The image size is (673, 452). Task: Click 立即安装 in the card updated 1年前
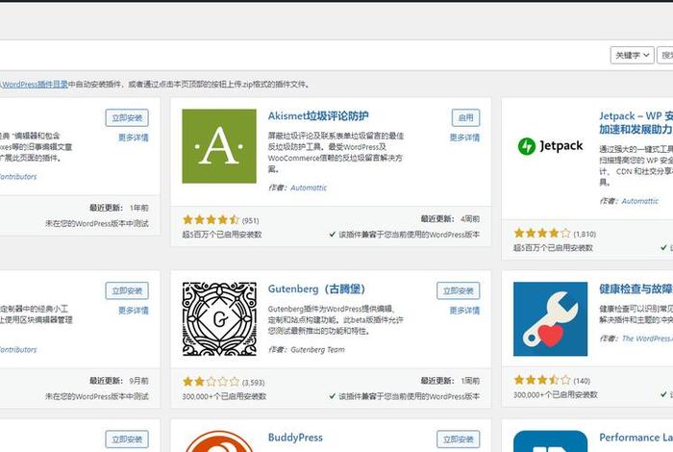point(127,117)
